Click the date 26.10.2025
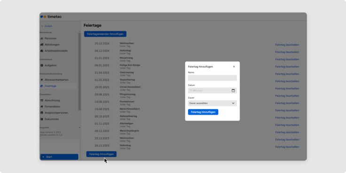This screenshot has width=346, height=173. coord(102,116)
